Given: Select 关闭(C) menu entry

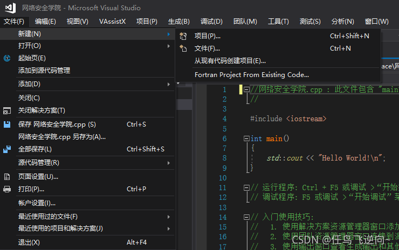Looking at the screenshot, I should tap(87, 98).
